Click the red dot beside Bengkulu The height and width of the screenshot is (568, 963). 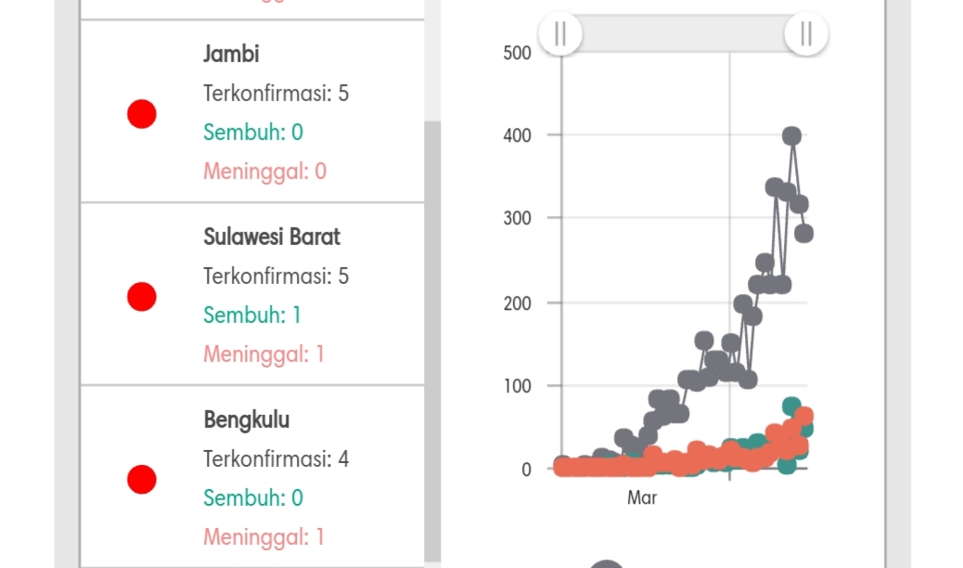pos(141,480)
